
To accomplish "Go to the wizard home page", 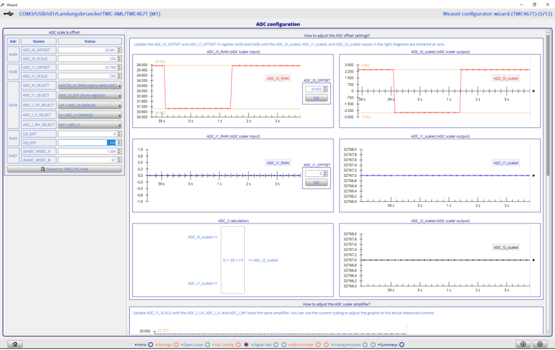I will coord(15,344).
